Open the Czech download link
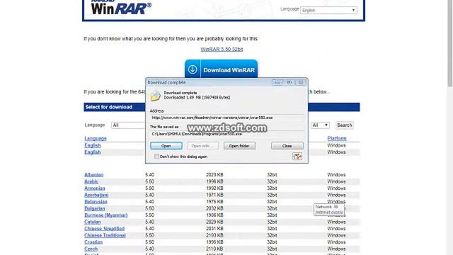 coord(91,249)
